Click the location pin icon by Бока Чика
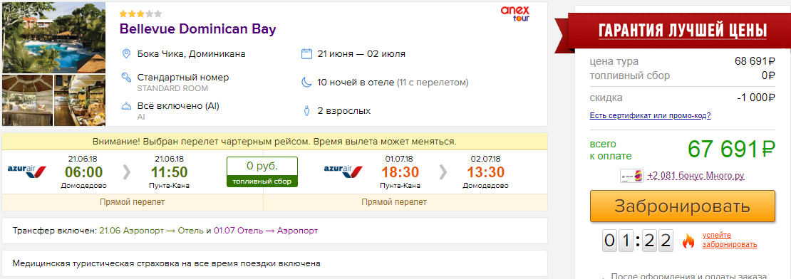 pos(126,53)
